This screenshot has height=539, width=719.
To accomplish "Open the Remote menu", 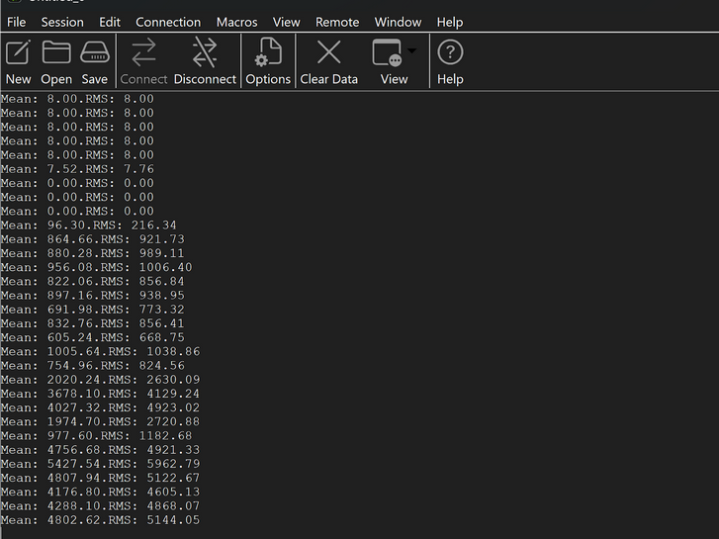I will coord(337,22).
